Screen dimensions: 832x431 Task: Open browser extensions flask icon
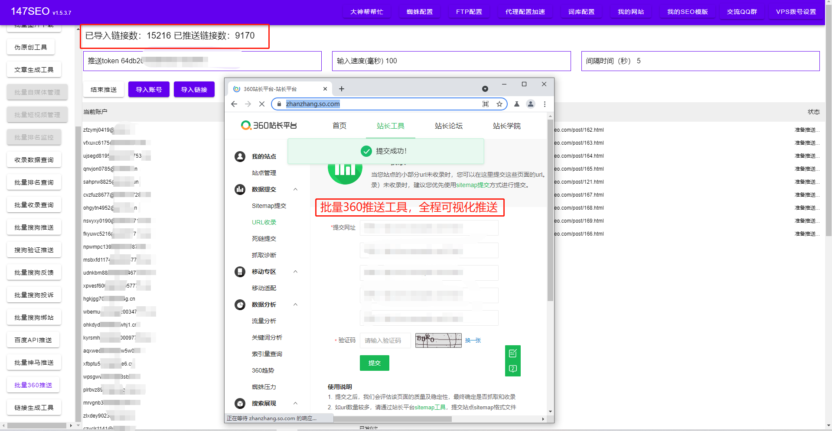point(517,104)
